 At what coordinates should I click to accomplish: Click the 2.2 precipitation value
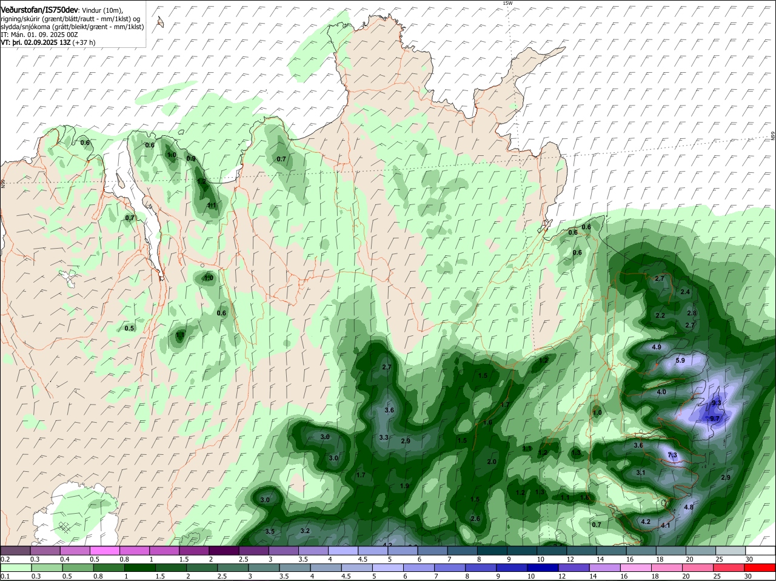pos(661,315)
